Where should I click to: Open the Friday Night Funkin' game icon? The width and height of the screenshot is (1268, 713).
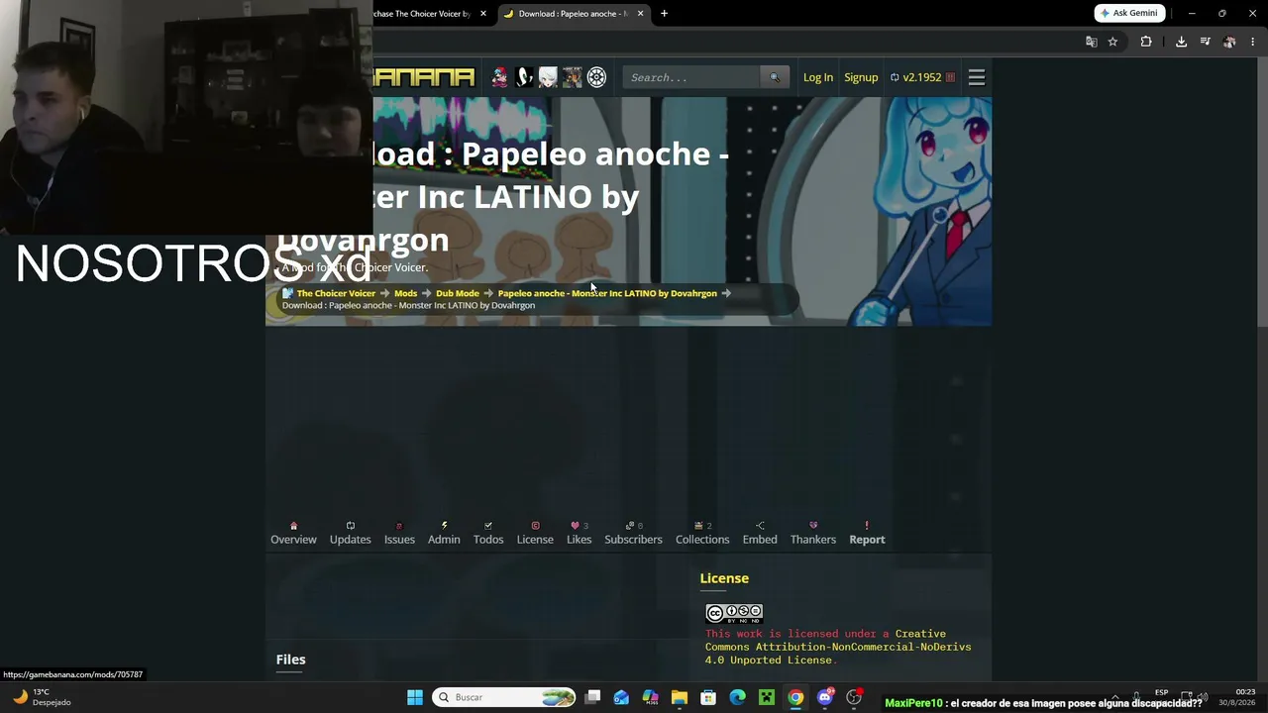point(500,77)
